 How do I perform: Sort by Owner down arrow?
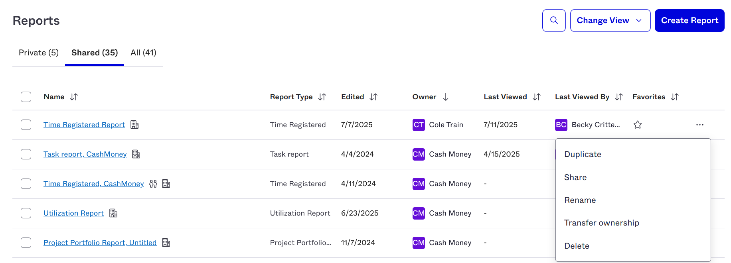point(446,97)
